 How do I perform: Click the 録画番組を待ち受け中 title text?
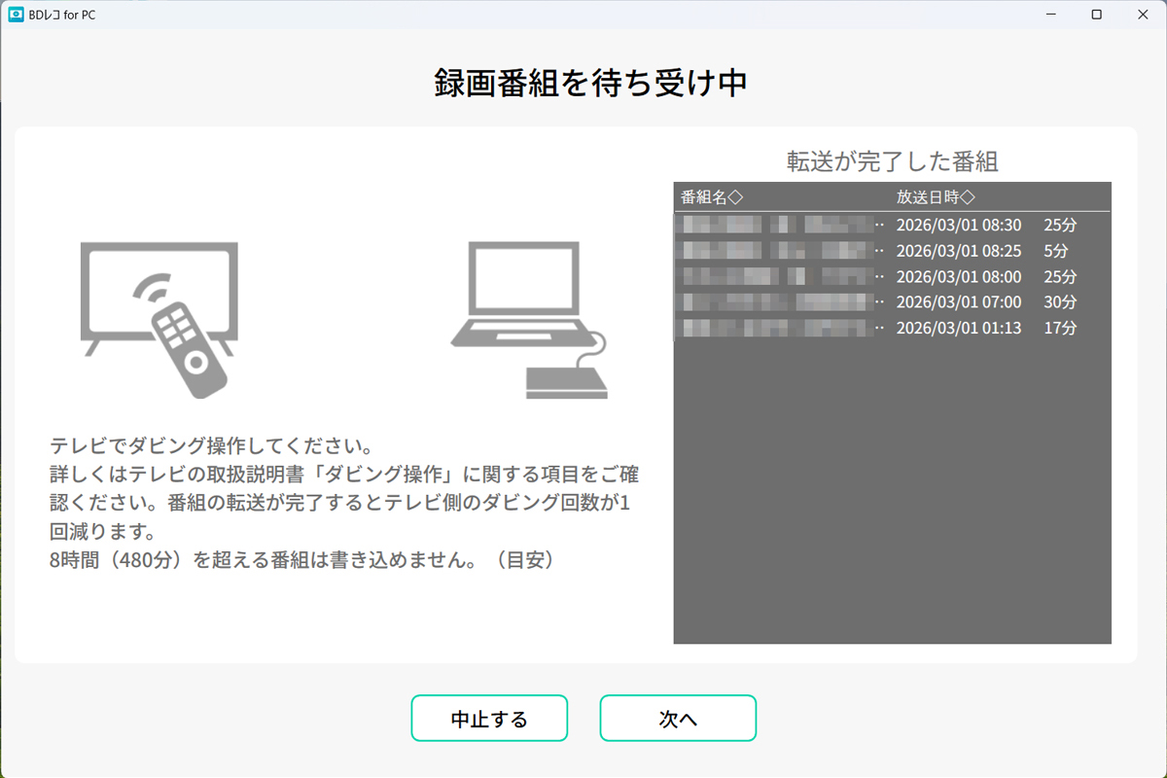[x=583, y=84]
